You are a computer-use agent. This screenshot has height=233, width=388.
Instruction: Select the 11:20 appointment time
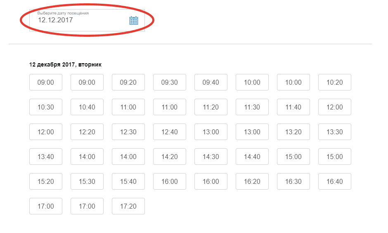[211, 107]
